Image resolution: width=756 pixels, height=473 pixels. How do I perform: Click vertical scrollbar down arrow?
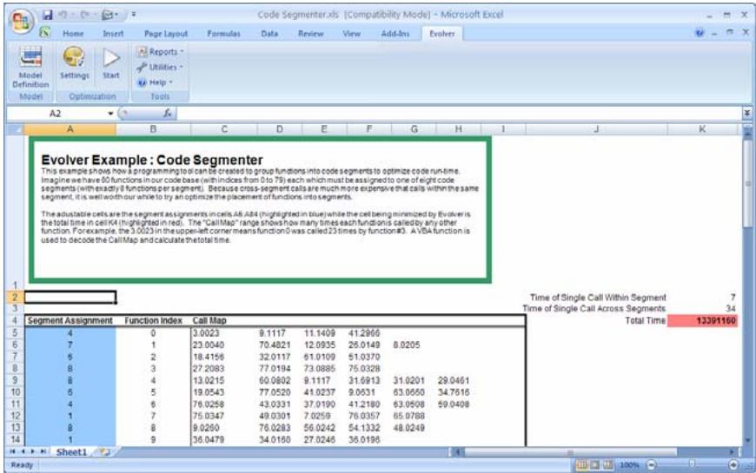746,440
